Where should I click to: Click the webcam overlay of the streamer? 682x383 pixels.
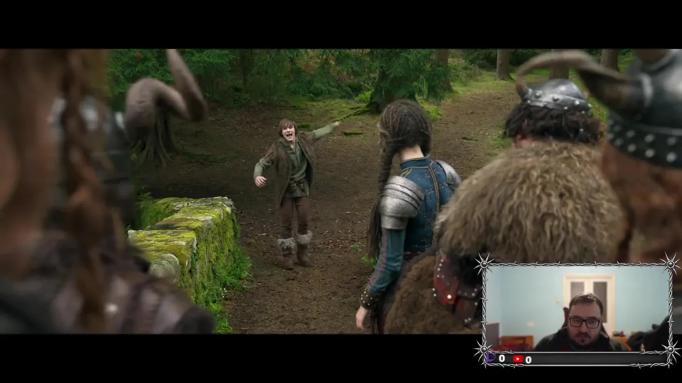point(577,308)
